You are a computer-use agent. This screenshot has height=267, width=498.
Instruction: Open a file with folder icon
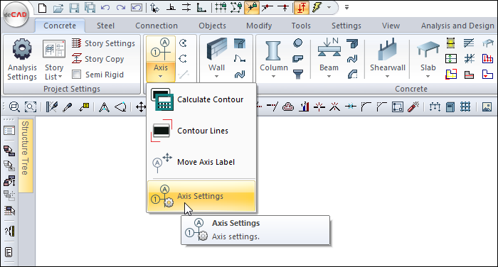[58, 8]
